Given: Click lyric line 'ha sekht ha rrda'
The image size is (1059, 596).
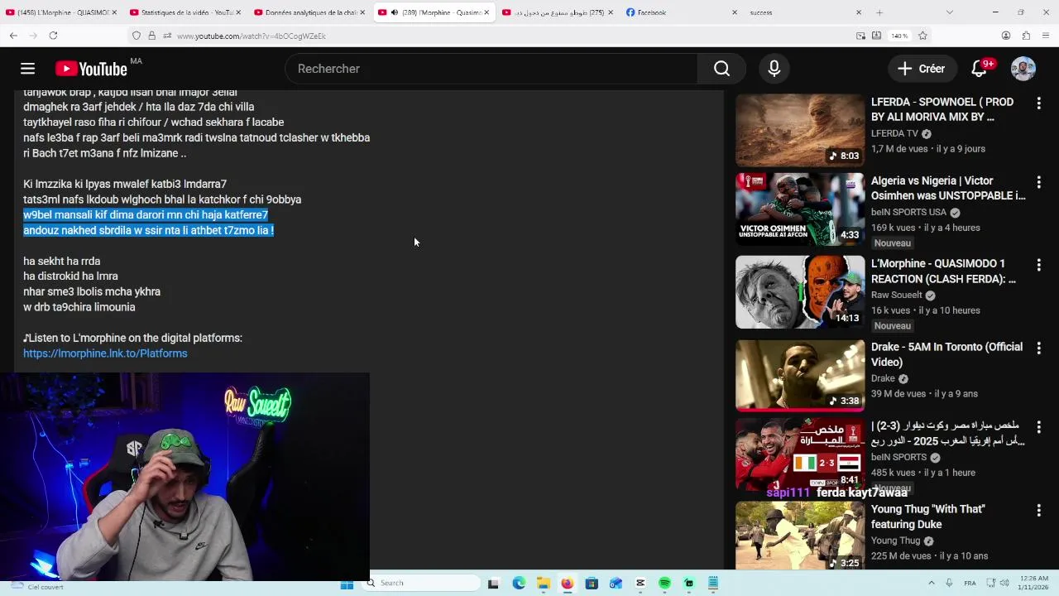Looking at the screenshot, I should tap(62, 261).
